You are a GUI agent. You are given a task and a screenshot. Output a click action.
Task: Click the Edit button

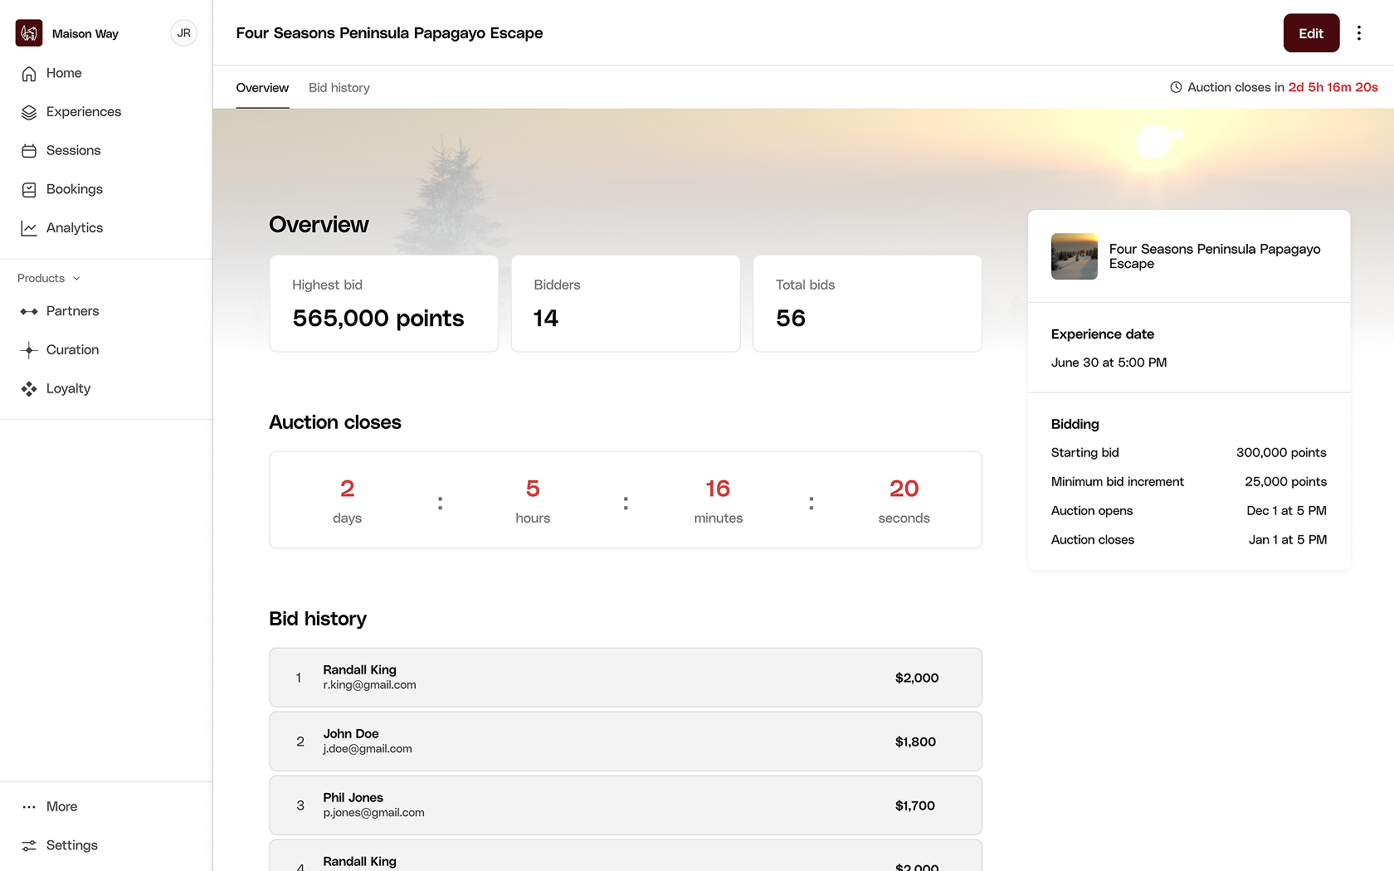(x=1311, y=33)
